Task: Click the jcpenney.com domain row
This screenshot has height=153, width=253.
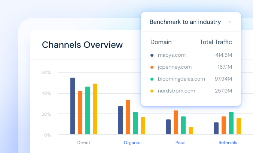Action: click(191, 67)
